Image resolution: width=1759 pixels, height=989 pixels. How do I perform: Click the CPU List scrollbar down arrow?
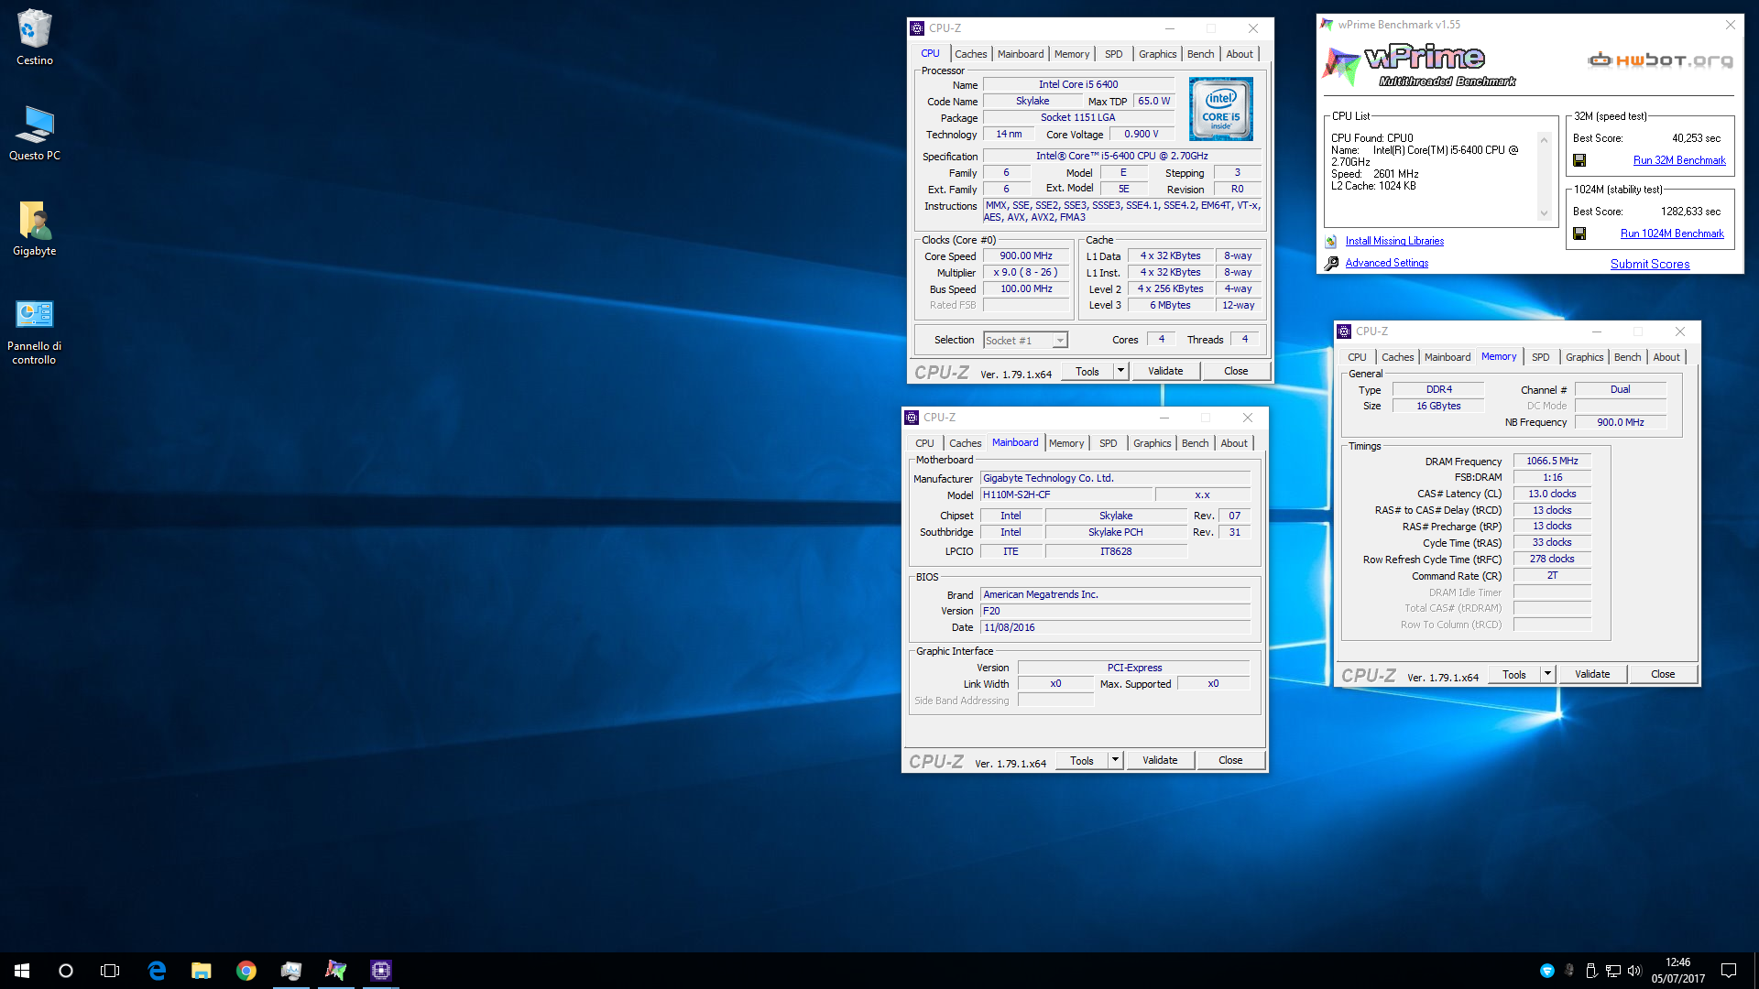click(x=1544, y=213)
